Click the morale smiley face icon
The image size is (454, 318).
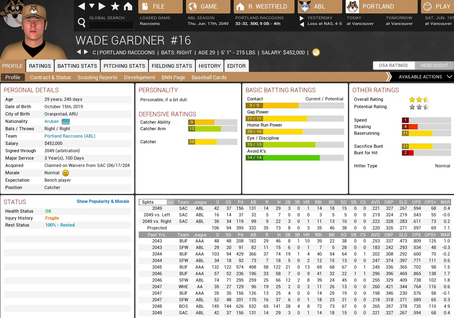point(66,173)
